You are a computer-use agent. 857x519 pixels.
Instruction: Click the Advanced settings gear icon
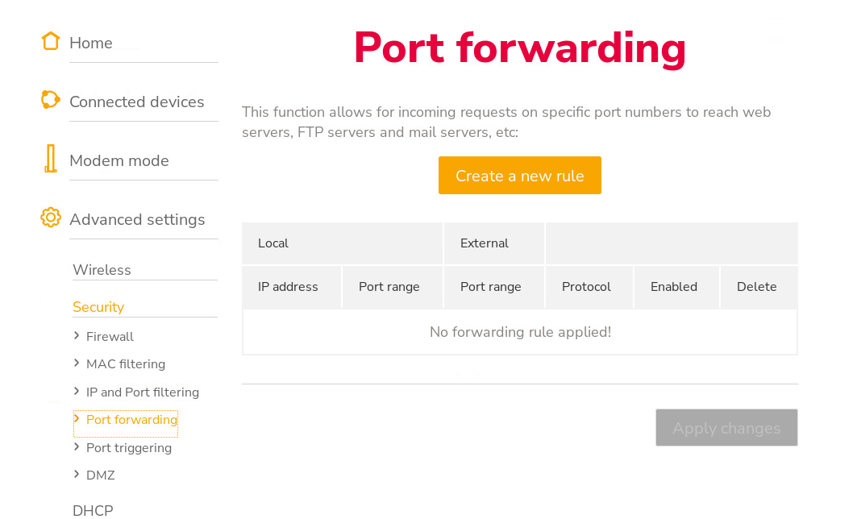click(51, 218)
